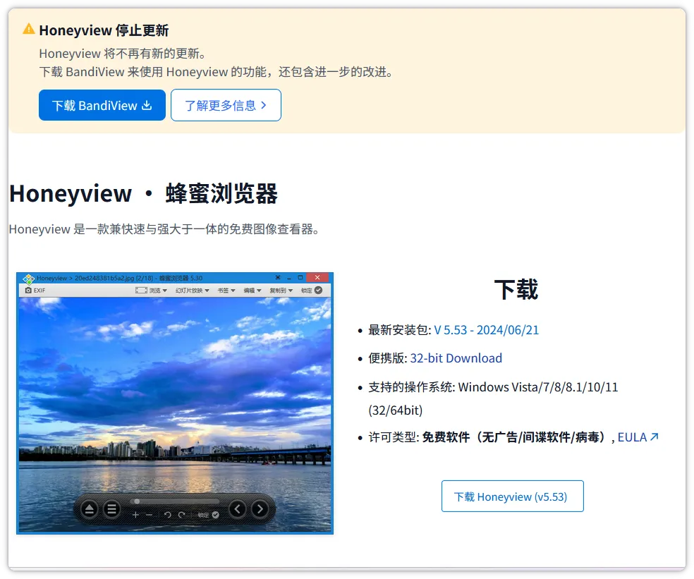Click the image position slider in control bar

click(x=175, y=501)
